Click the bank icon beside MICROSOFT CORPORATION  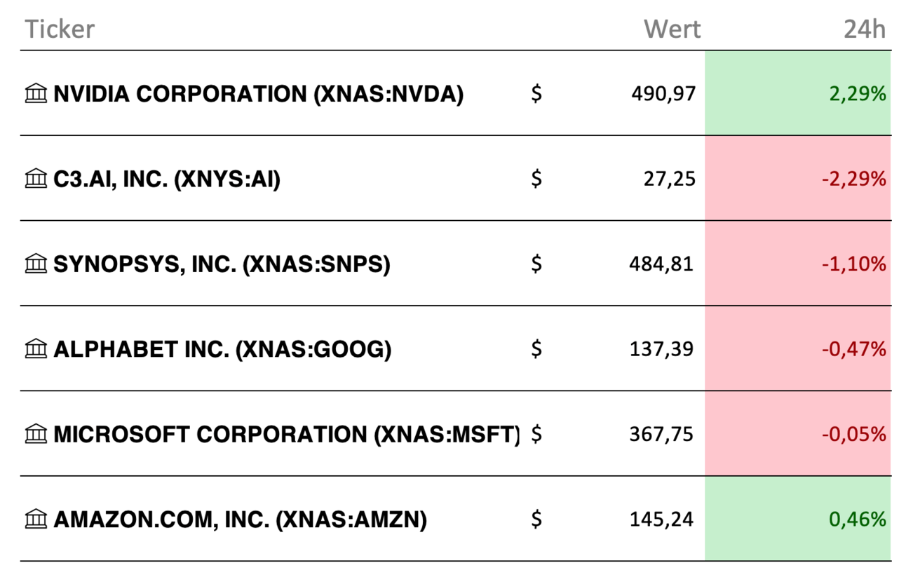36,434
